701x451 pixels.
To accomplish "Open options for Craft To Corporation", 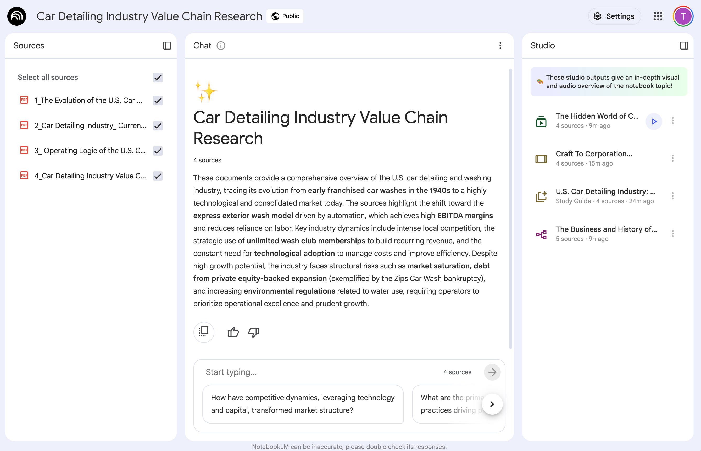I will pos(672,158).
